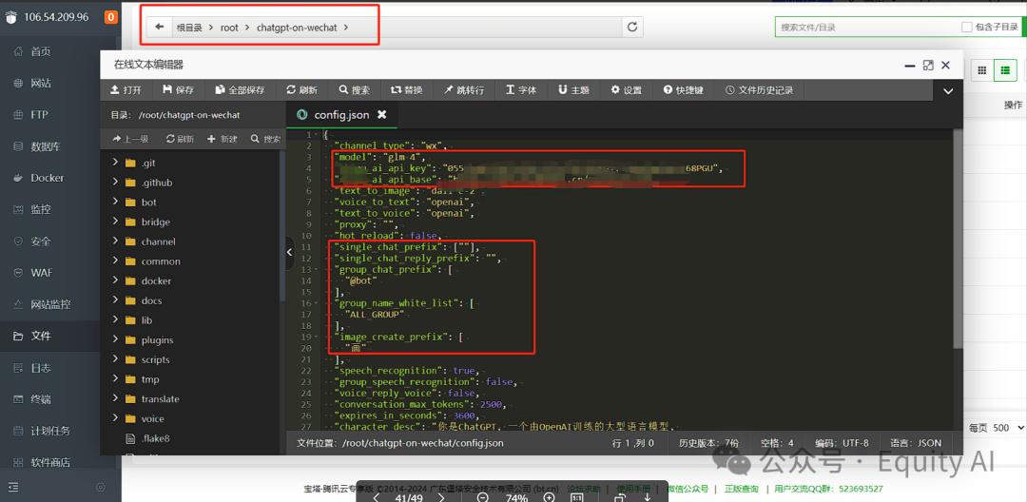Open the 字体 font settings
The image size is (1027, 502).
click(521, 90)
